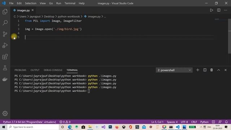The image size is (231, 130).
Task: Toggle breakpoint beside line 5
Action: coord(14,37)
